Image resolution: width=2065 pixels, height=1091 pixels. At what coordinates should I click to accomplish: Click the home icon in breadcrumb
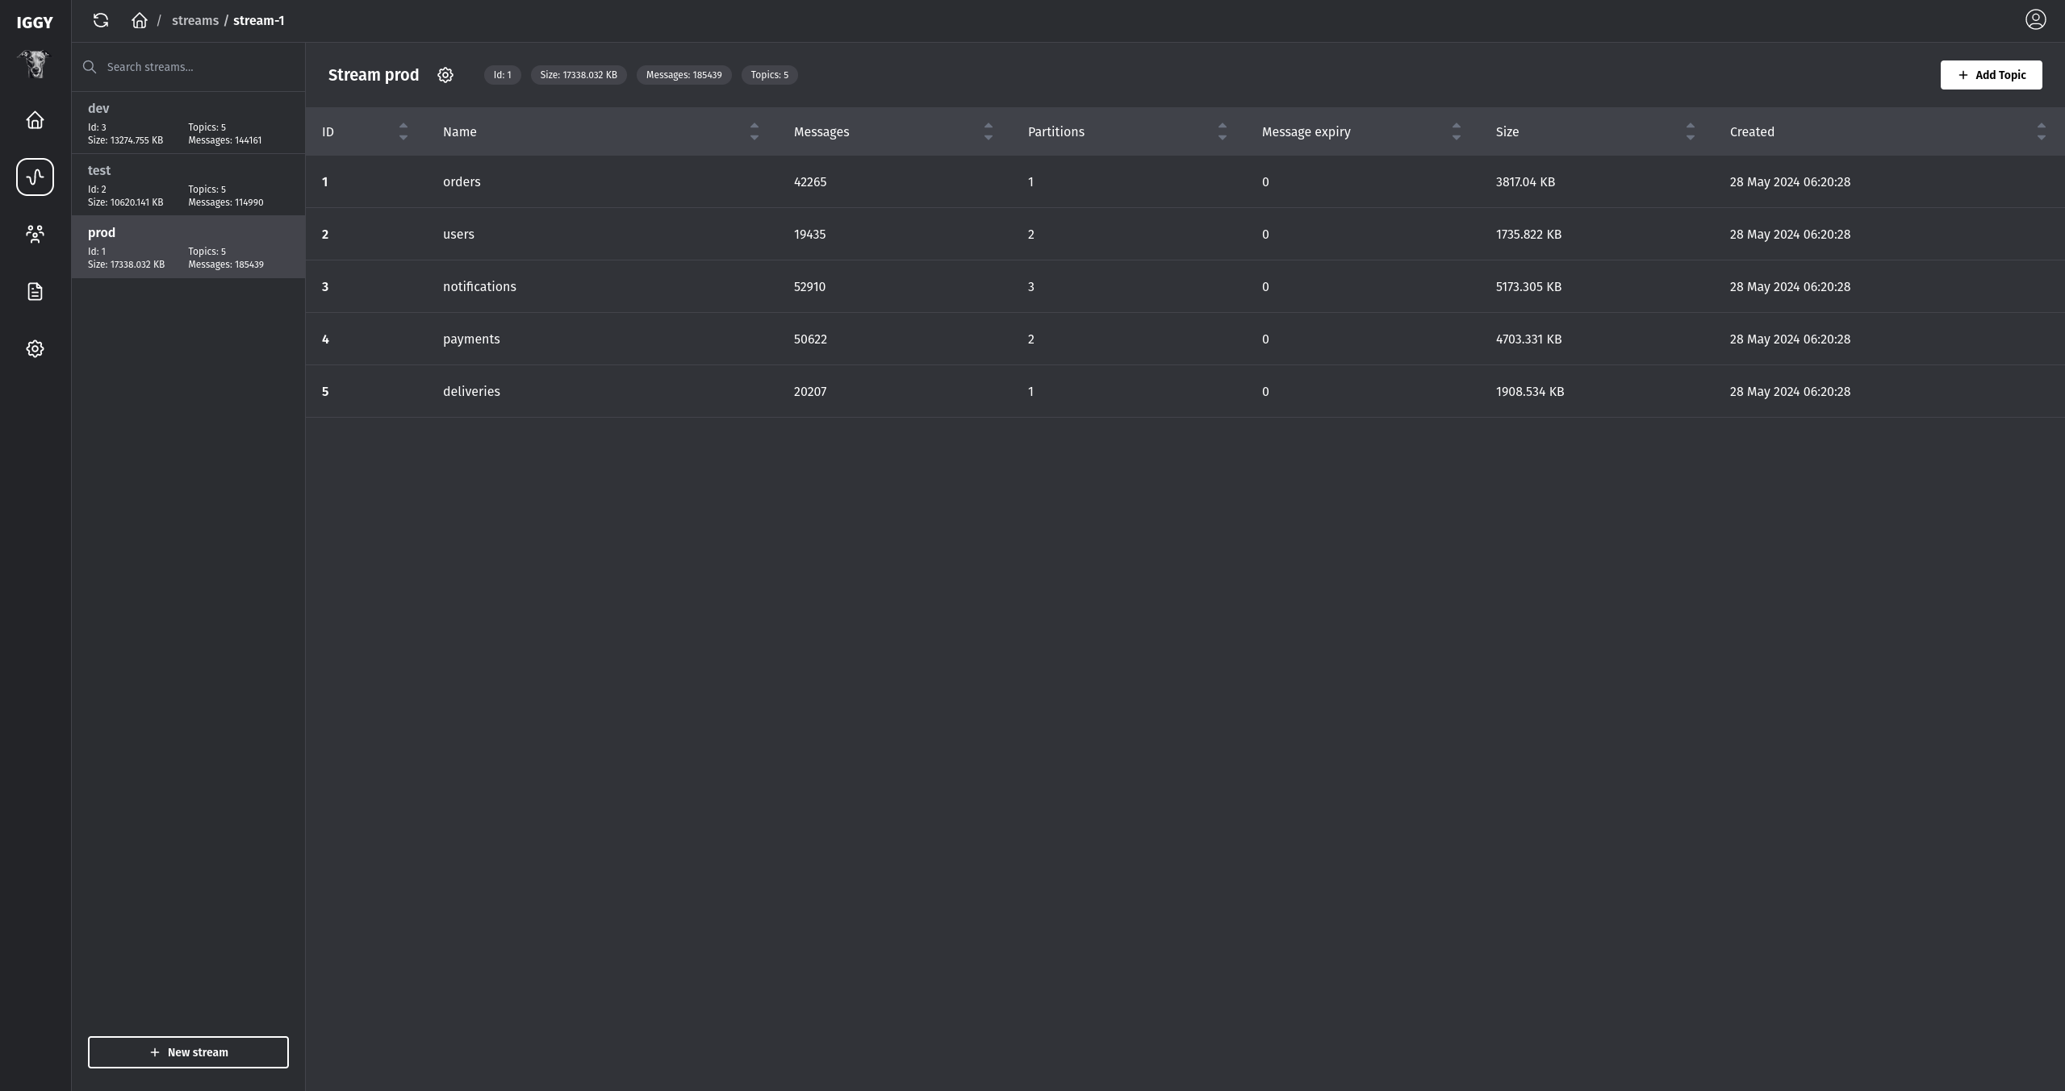point(140,20)
